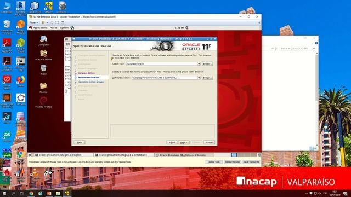This screenshot has height=197, width=351.
Task: Click Browse next to Software Location
Action: click(207, 78)
